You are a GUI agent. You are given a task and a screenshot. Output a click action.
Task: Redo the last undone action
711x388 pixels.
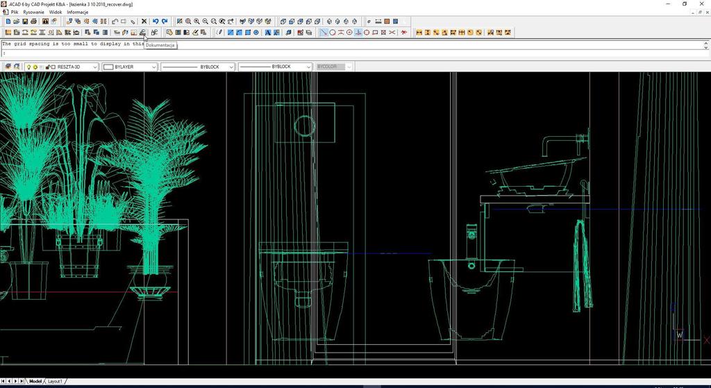165,22
